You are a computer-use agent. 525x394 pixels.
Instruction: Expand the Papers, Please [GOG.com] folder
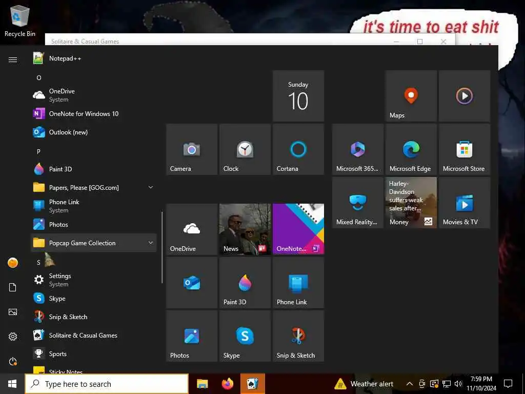click(94, 188)
